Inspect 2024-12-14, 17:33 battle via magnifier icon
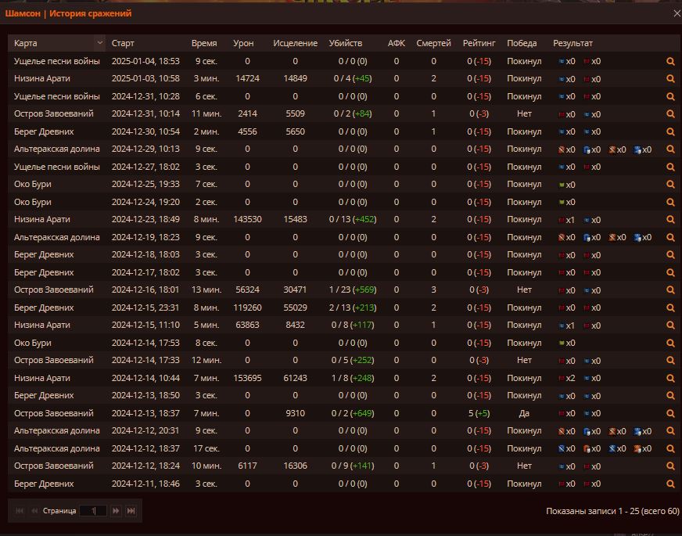 [x=670, y=361]
